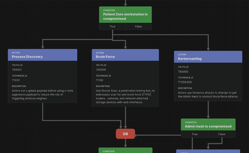Select the Kerberoasting action header
The image size is (249, 153).
coord(208,57)
